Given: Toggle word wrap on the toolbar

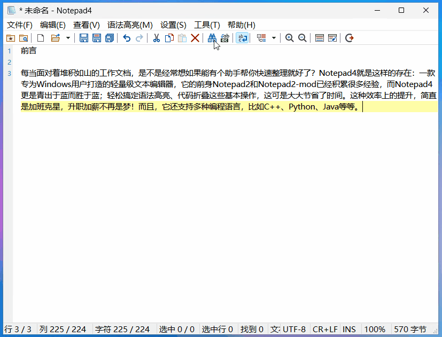Looking at the screenshot, I should coord(242,38).
